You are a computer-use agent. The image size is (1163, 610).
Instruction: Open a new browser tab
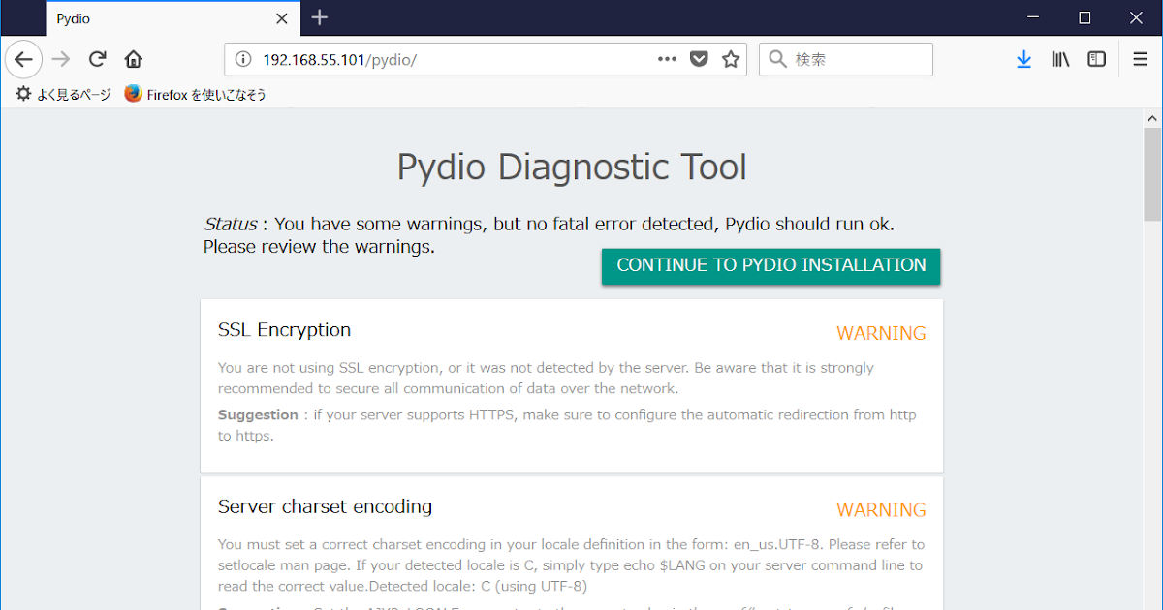click(320, 17)
